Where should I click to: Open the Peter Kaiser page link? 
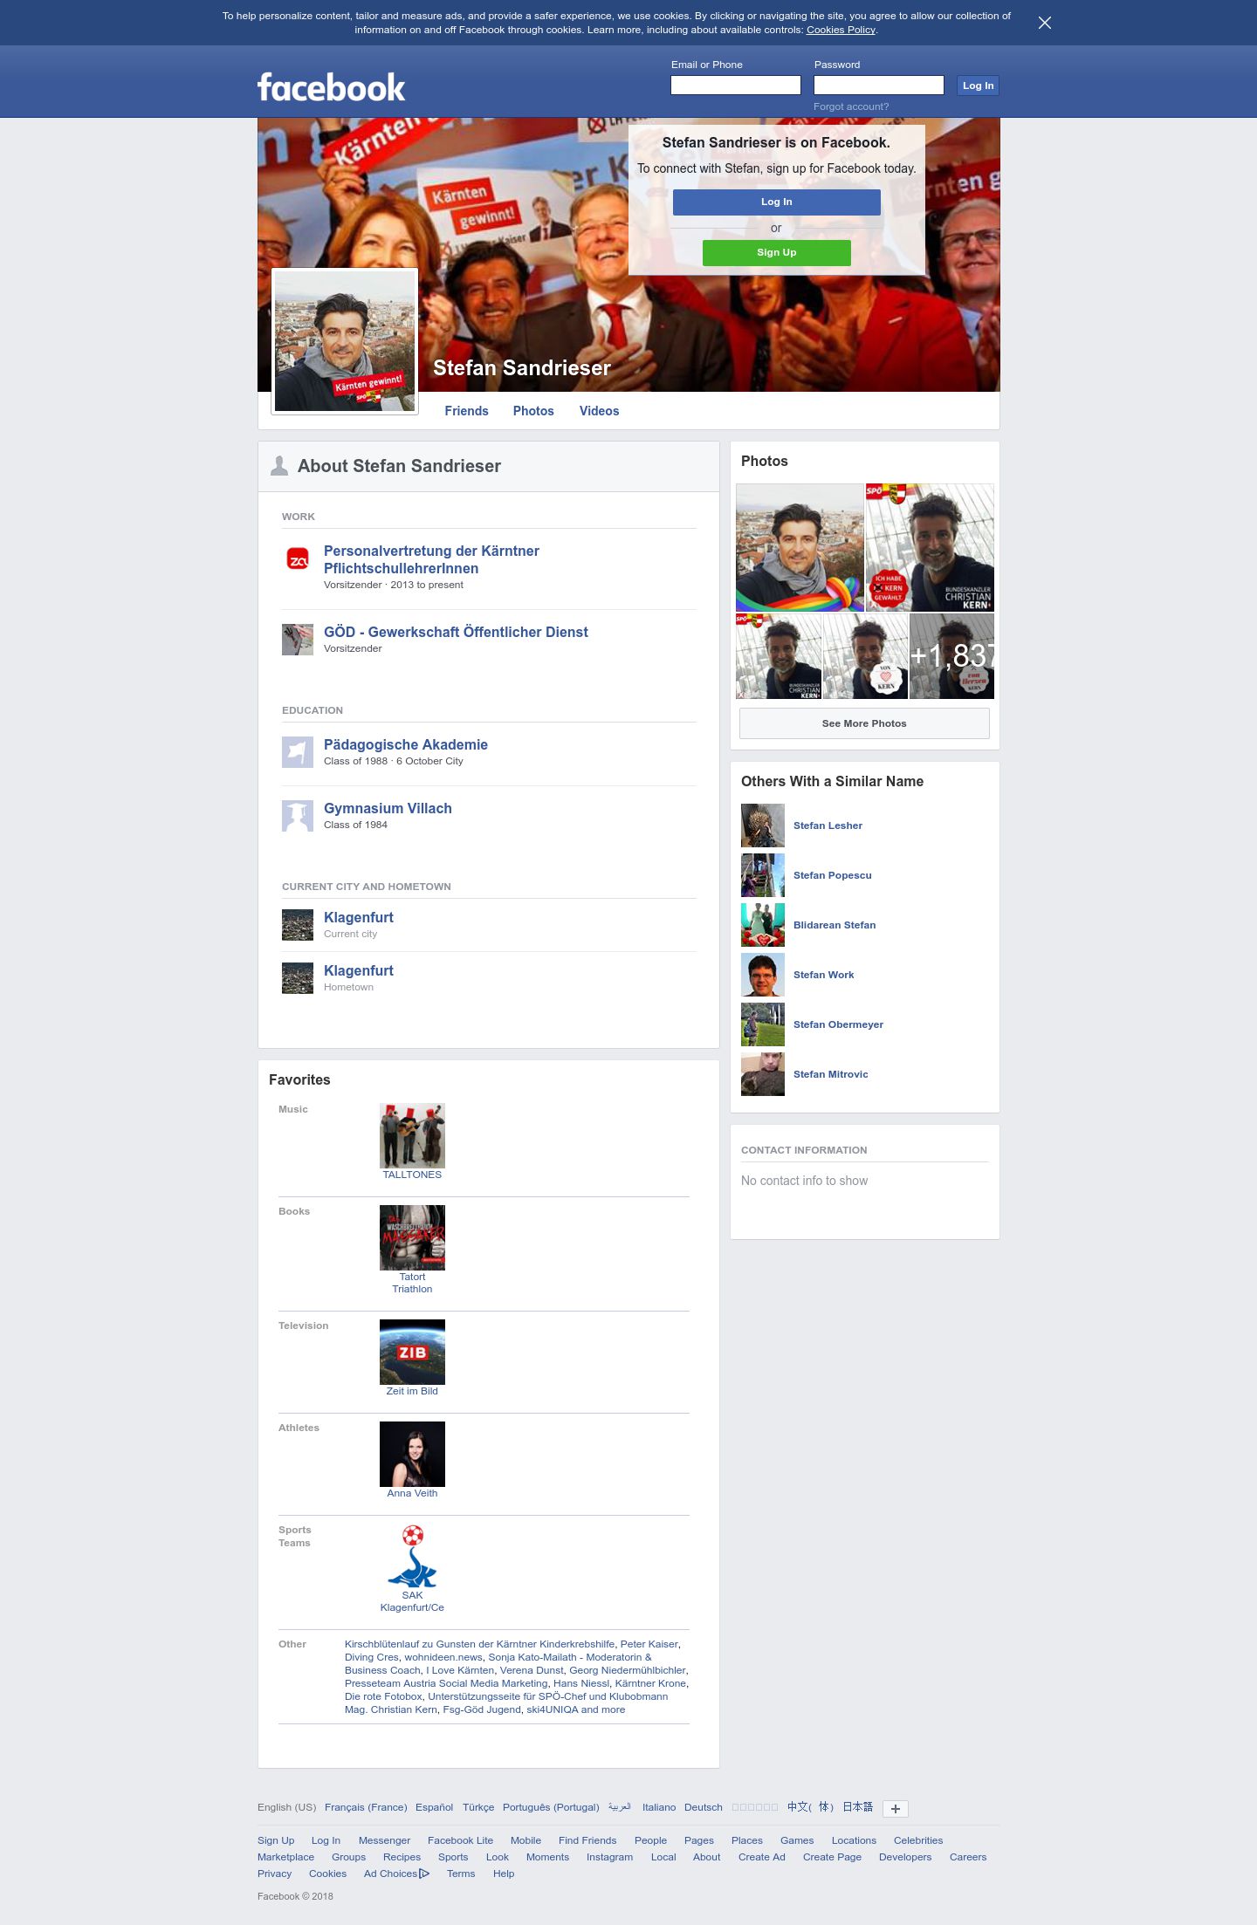point(649,1644)
